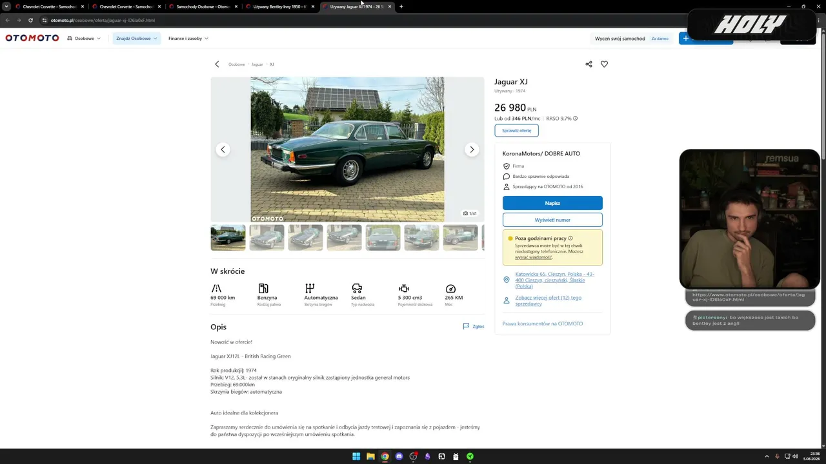Image resolution: width=826 pixels, height=464 pixels.
Task: Show the next gallery photo
Action: pos(472,150)
